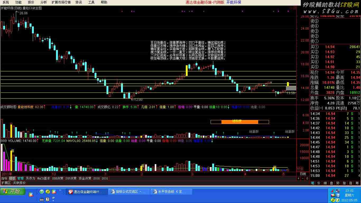
Task: Click the help question mark taskbar icon
Action: tap(48, 199)
